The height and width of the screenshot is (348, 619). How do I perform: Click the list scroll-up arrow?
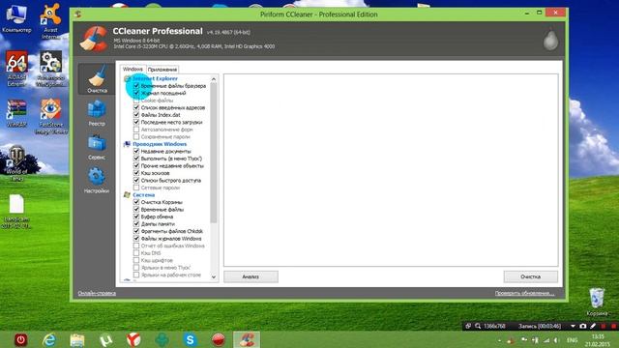(214, 79)
